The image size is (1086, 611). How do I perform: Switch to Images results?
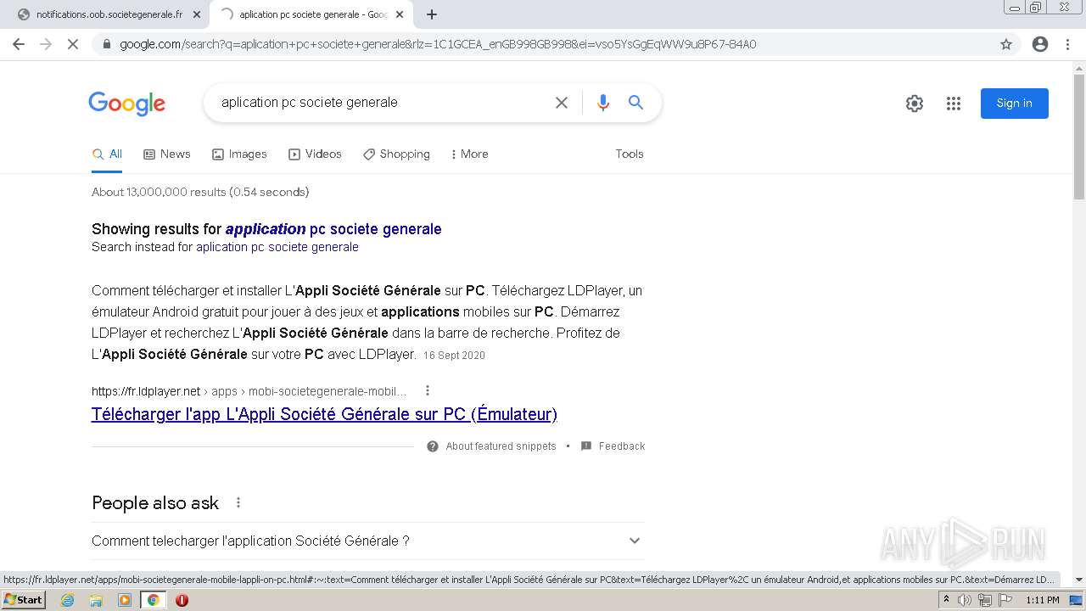click(239, 154)
